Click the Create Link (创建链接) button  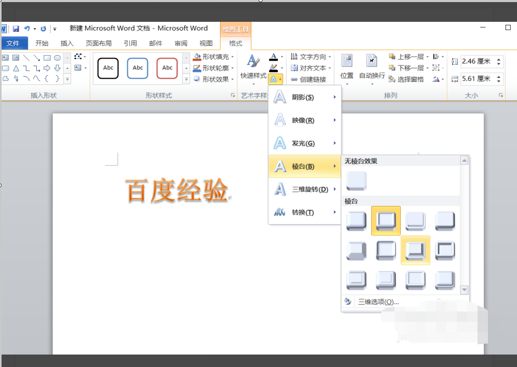(308, 79)
